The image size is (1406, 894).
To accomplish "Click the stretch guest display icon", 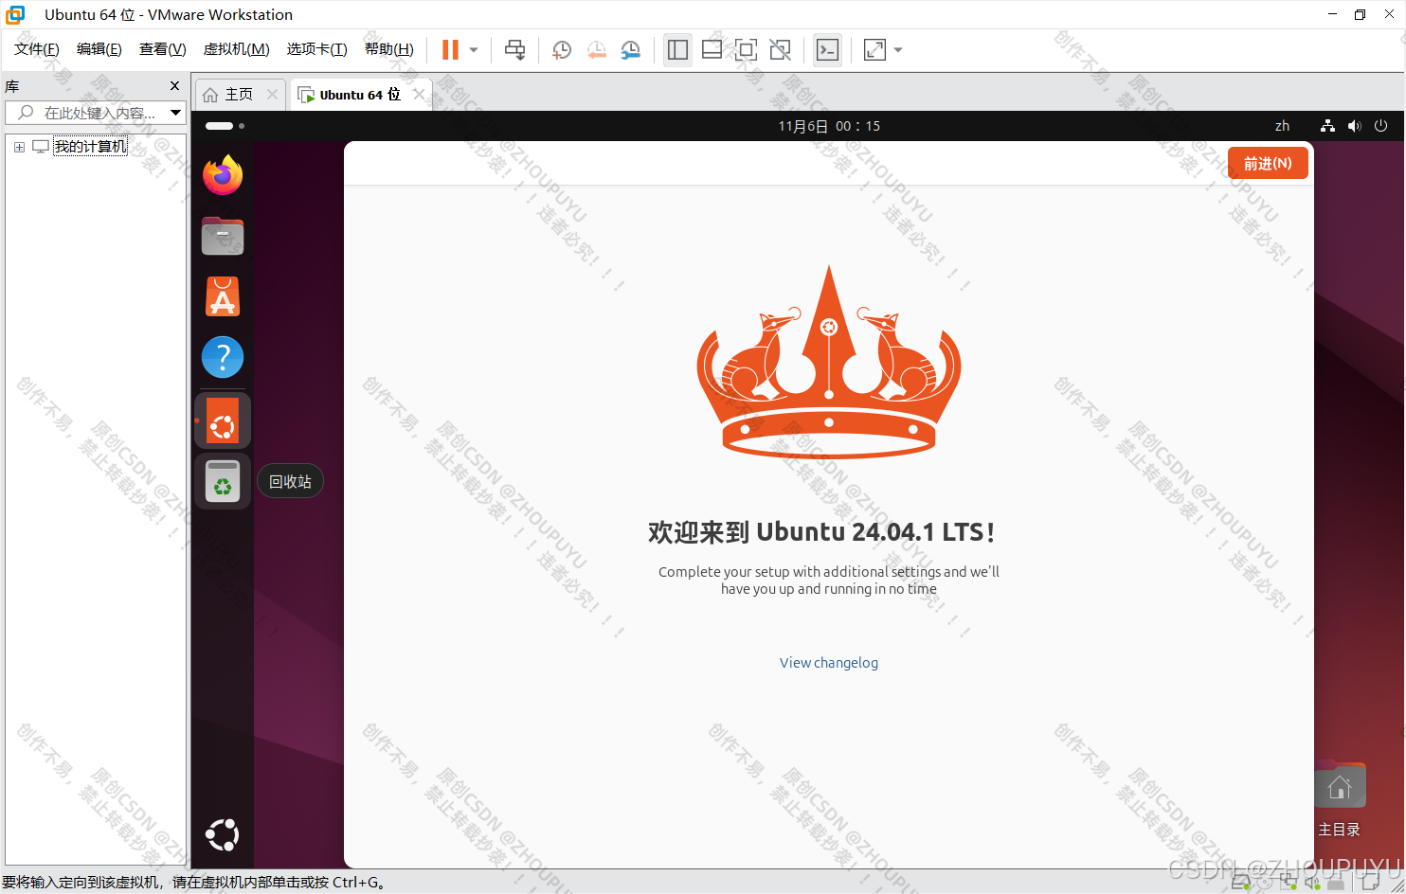I will (874, 50).
